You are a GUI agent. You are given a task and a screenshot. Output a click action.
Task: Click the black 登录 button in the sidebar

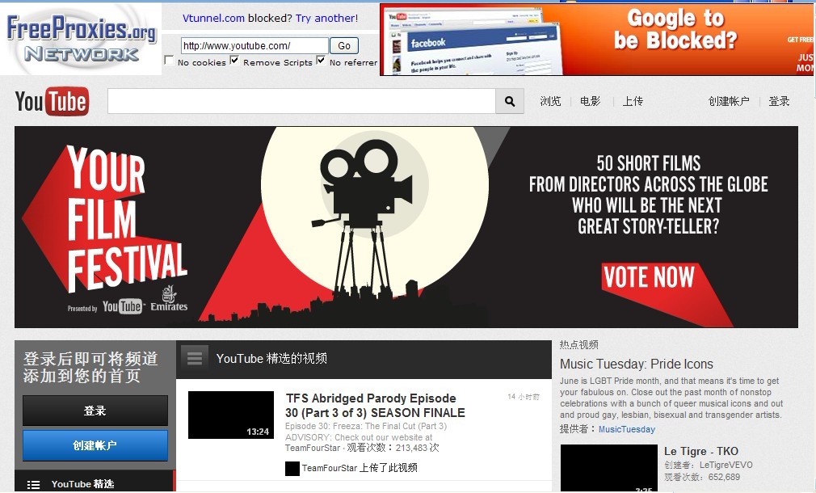pyautogui.click(x=95, y=411)
